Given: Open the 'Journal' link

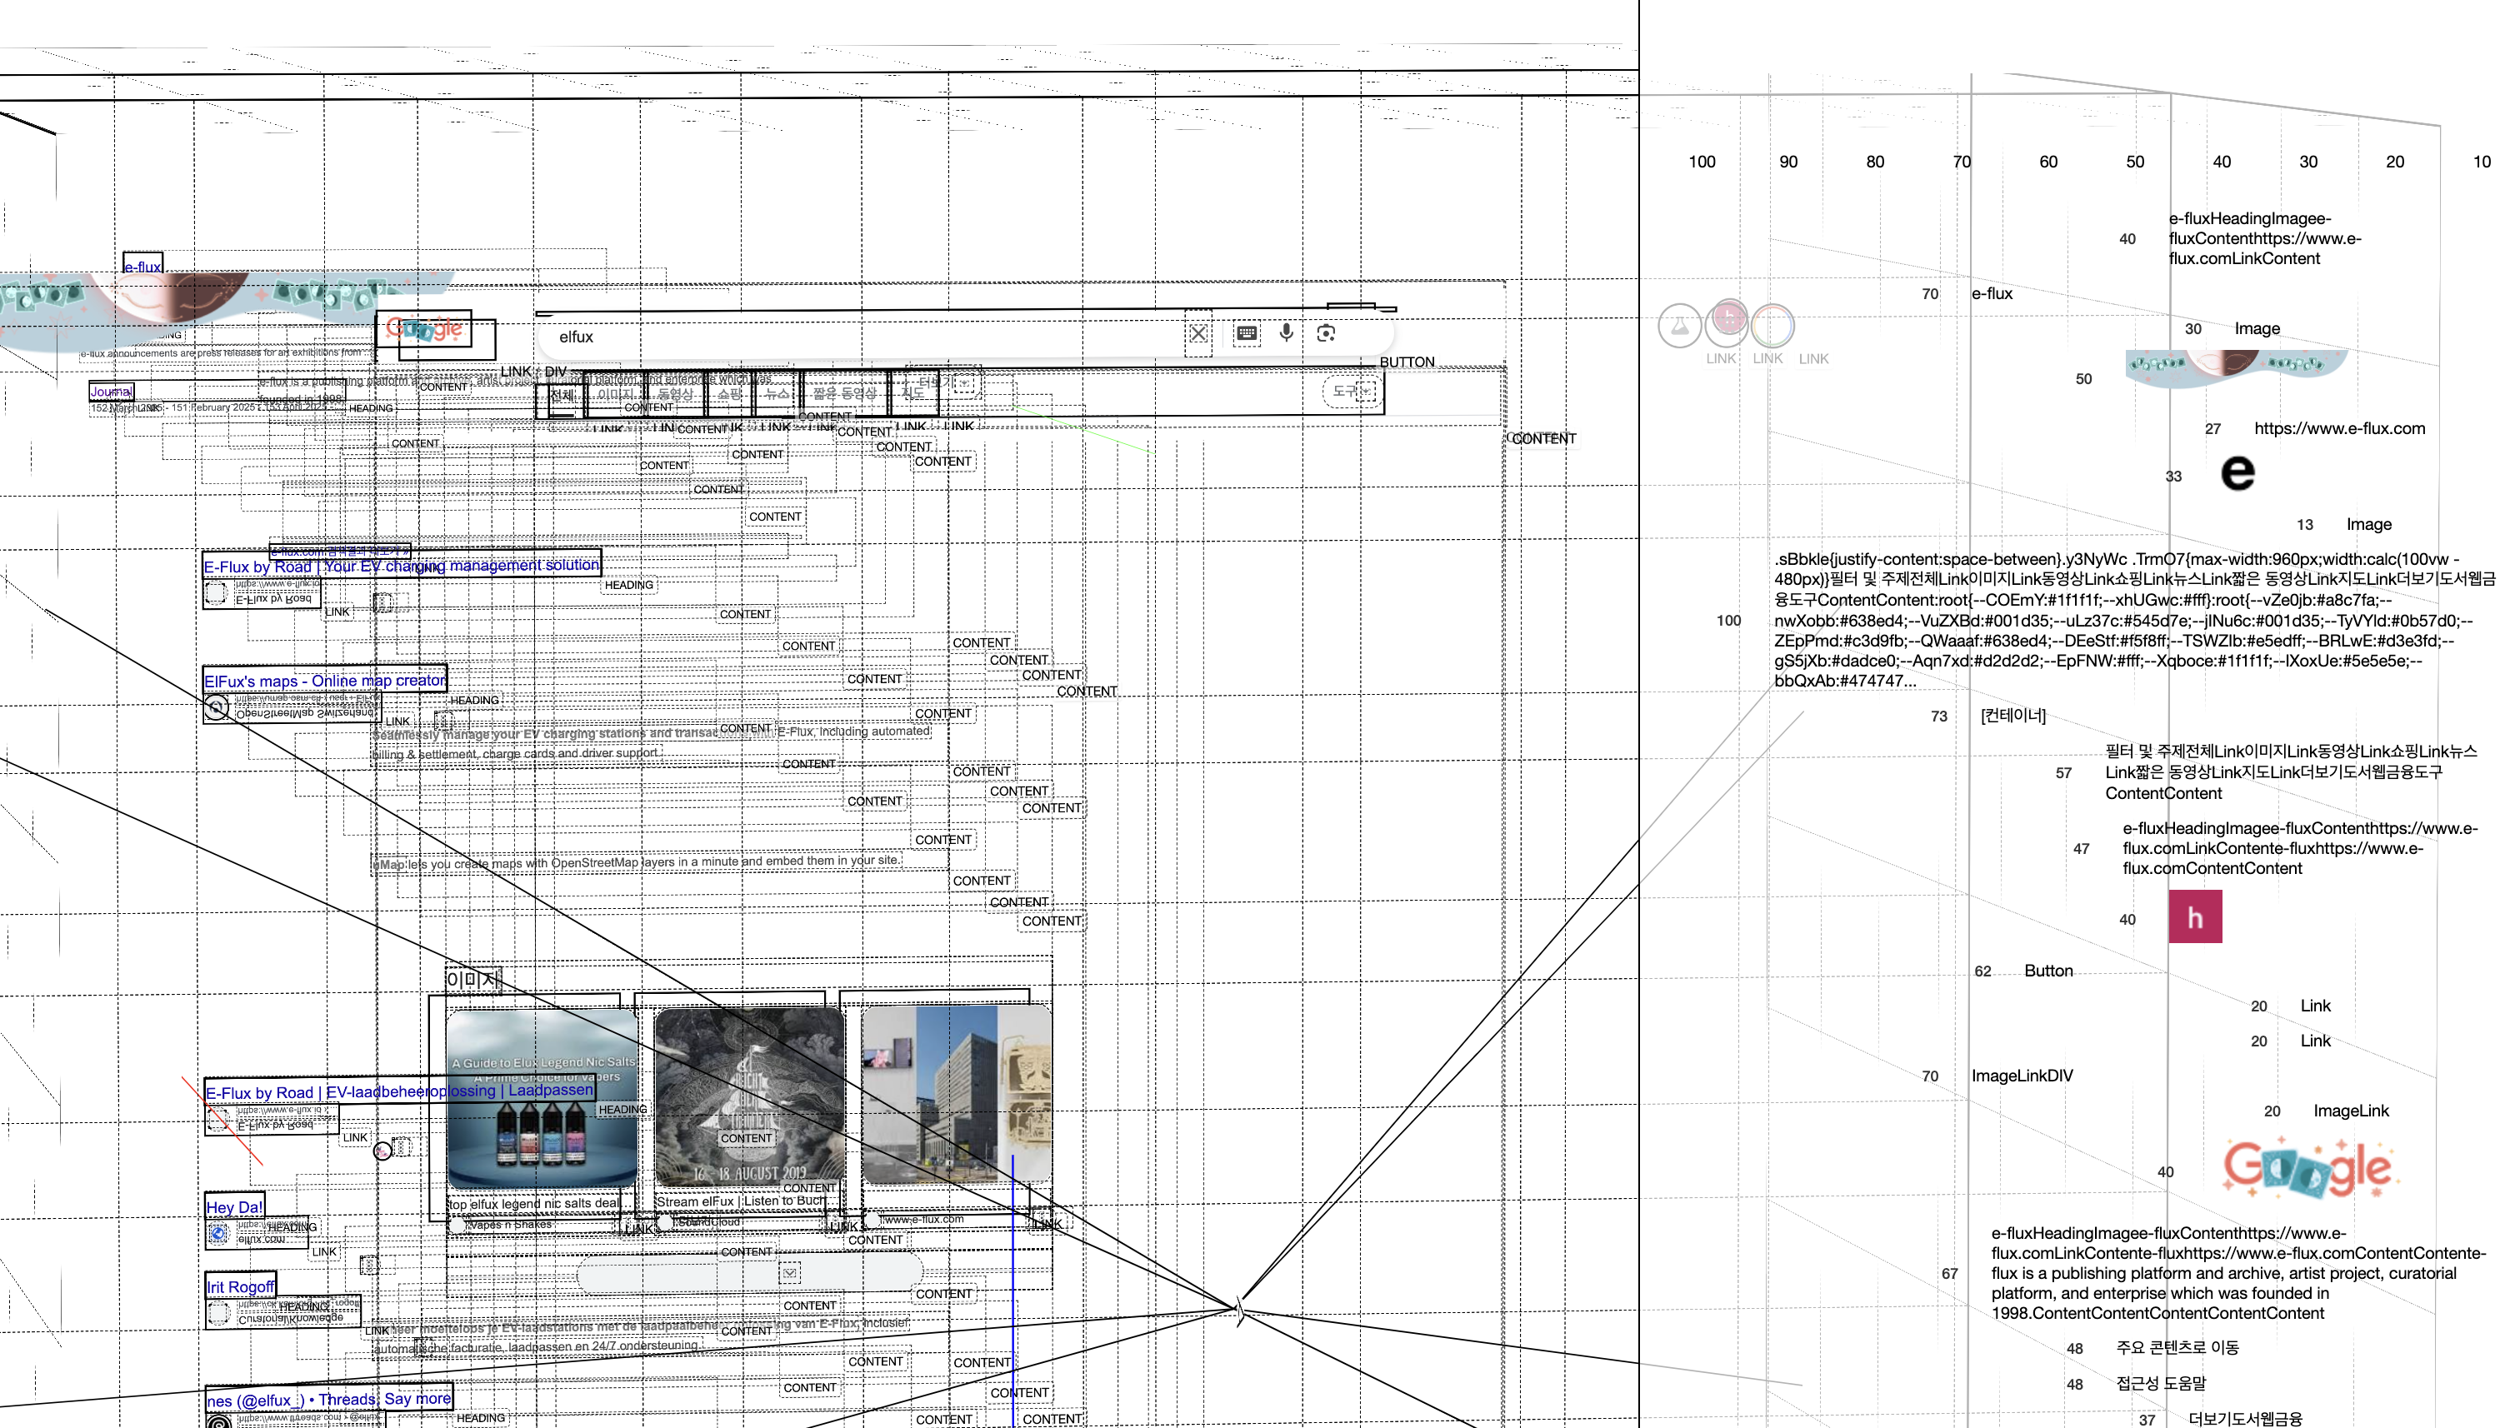Looking at the screenshot, I should (x=111, y=392).
